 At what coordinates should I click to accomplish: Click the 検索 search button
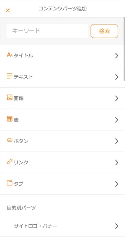(x=104, y=31)
